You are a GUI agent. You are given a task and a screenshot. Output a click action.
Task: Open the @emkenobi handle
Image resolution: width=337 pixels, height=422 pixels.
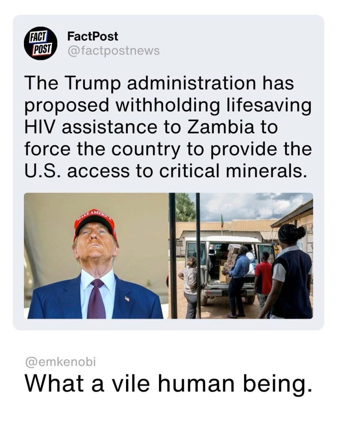pos(61,362)
